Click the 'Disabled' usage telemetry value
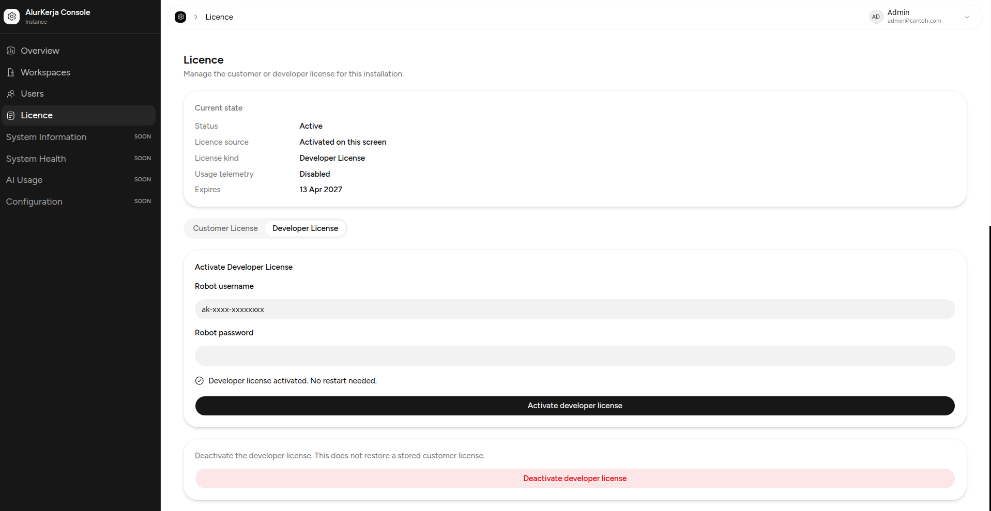This screenshot has width=991, height=511. (314, 174)
